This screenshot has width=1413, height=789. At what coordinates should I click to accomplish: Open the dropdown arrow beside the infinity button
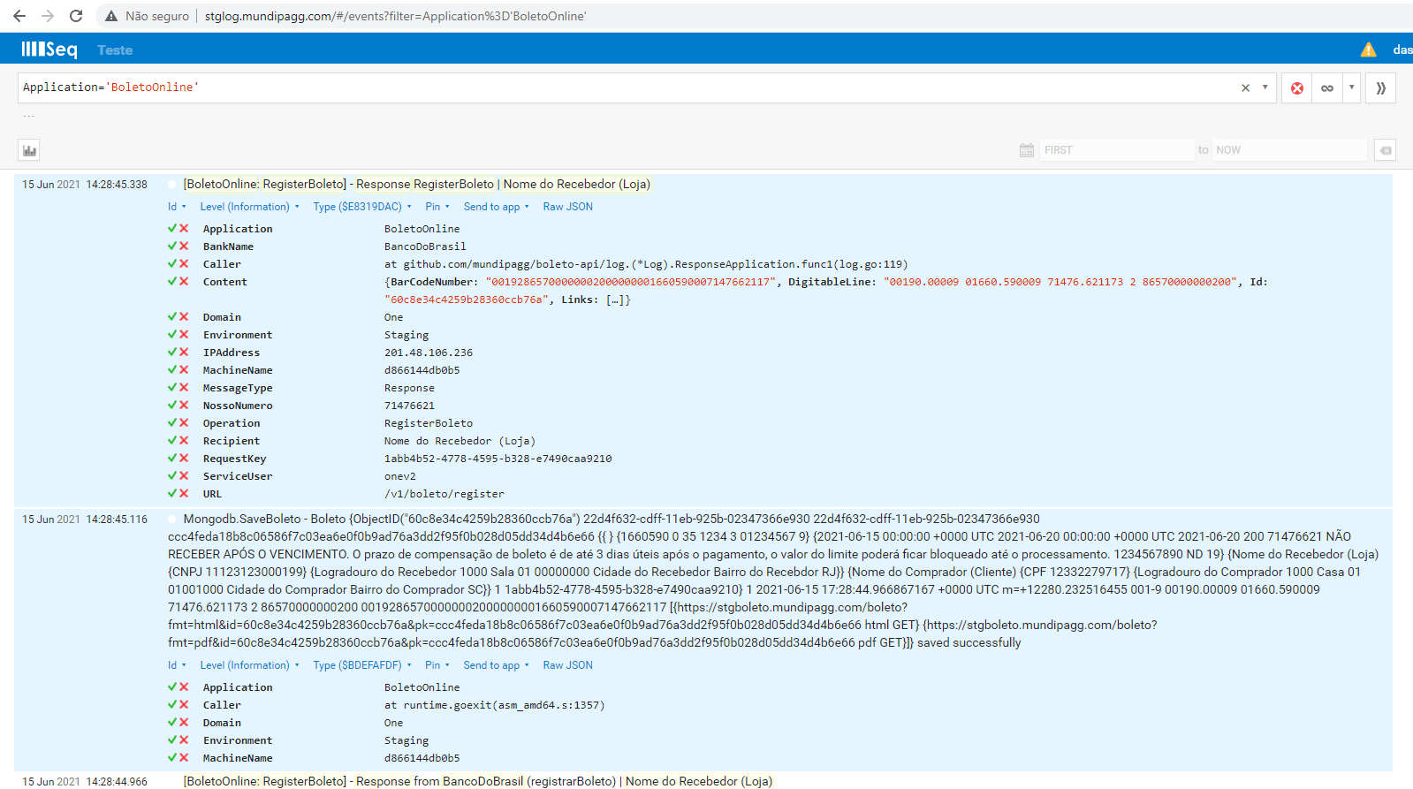pyautogui.click(x=1351, y=88)
